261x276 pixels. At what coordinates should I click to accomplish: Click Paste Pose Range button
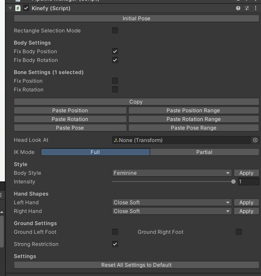pos(193,128)
